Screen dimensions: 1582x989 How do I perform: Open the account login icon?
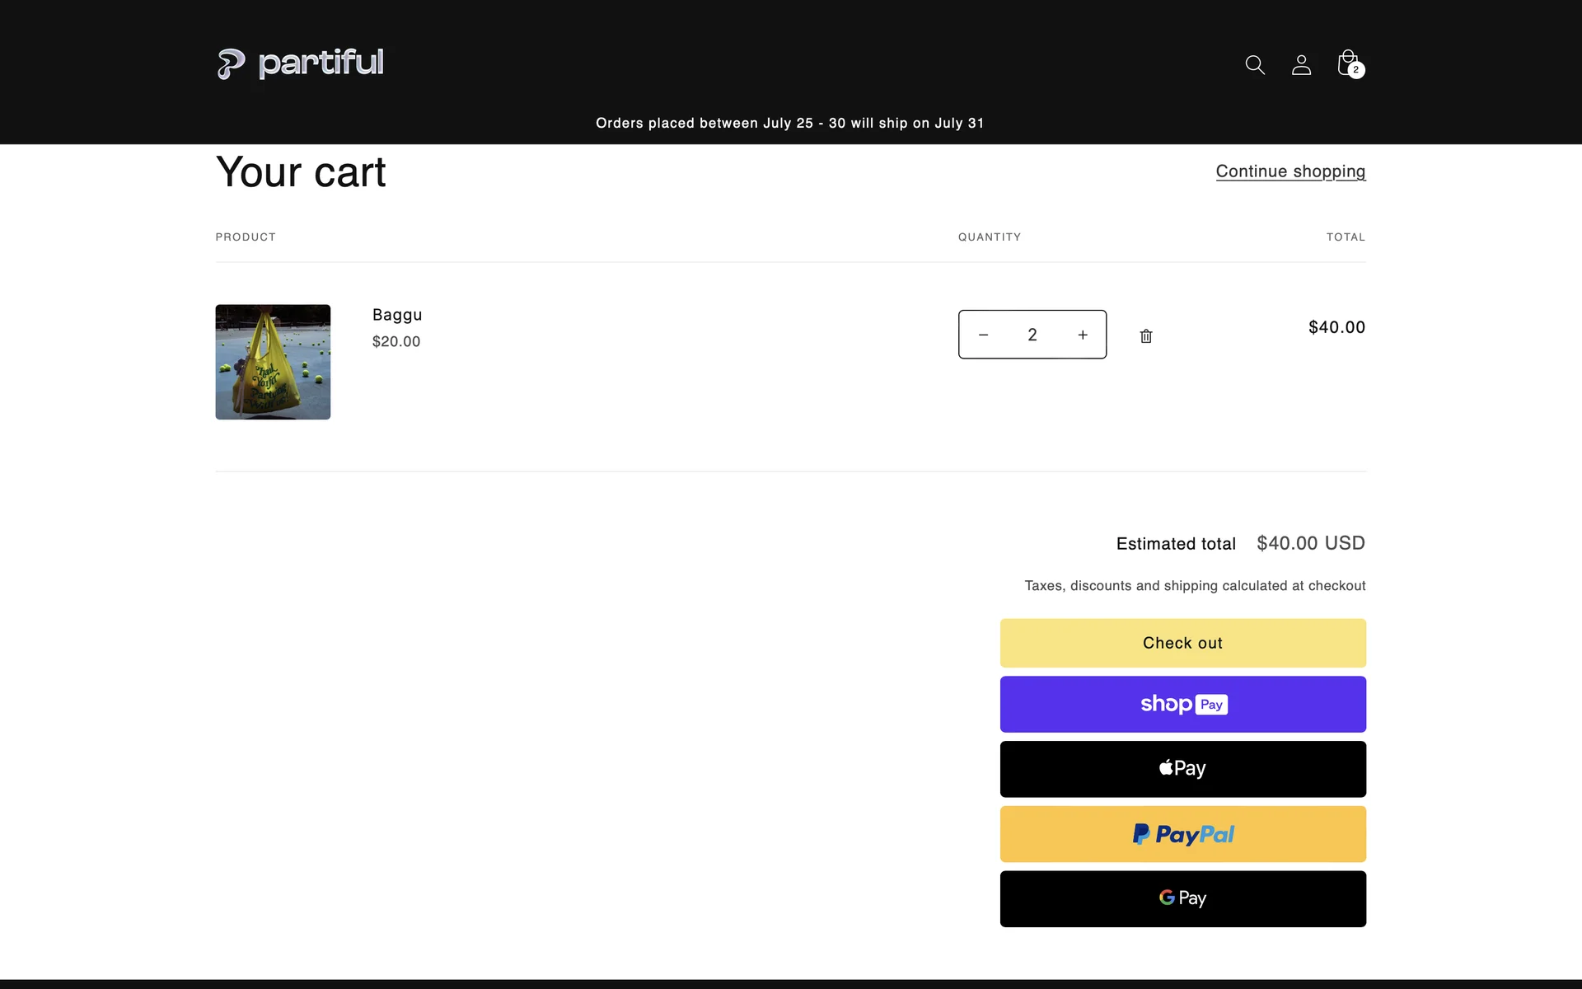(x=1301, y=64)
